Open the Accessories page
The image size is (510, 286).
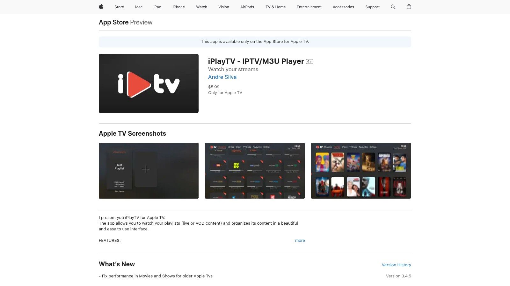point(343,7)
